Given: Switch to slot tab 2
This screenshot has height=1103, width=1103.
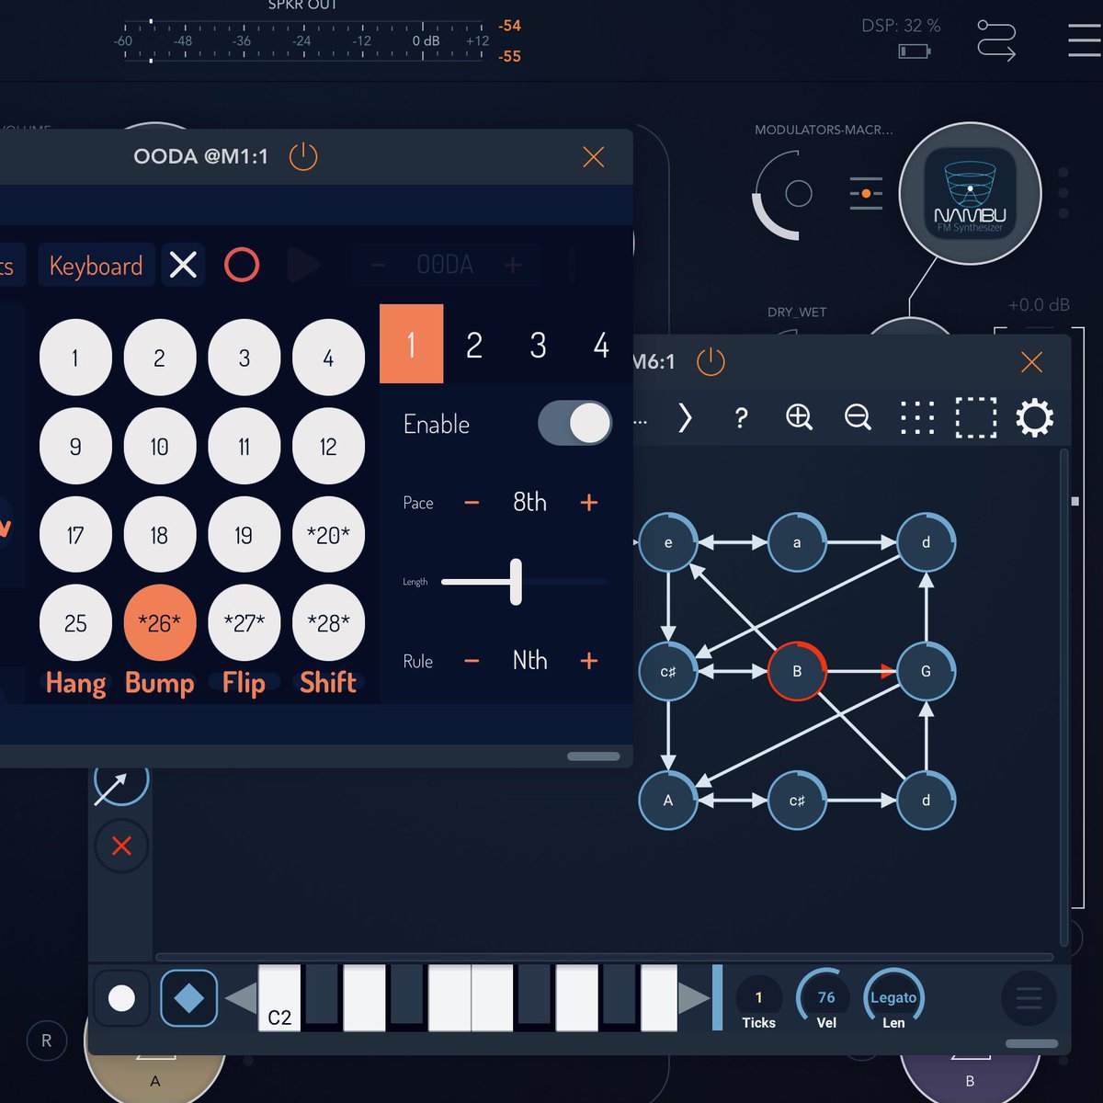Looking at the screenshot, I should coord(474,344).
